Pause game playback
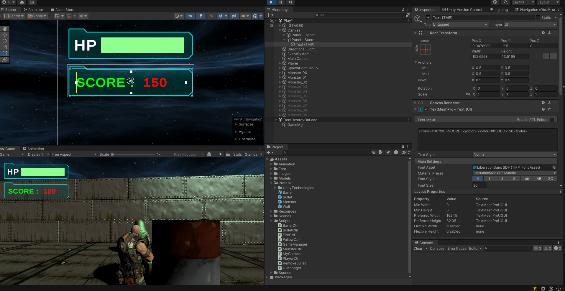This screenshot has width=565, height=291. 280,2
